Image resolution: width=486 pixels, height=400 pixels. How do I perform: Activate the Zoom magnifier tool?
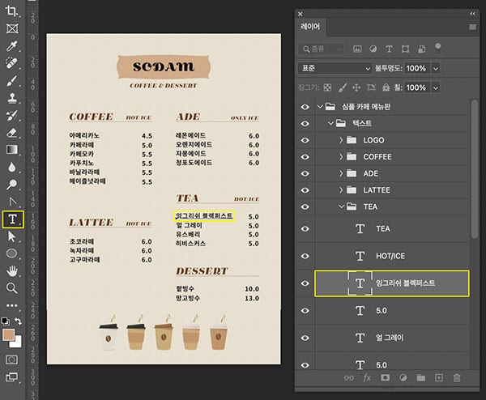12,288
